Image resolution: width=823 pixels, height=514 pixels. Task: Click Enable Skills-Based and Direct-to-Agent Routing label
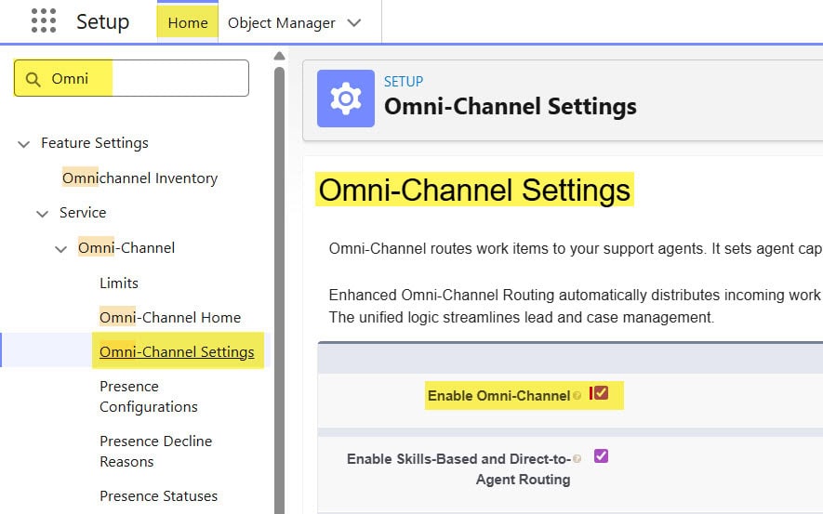click(x=458, y=468)
